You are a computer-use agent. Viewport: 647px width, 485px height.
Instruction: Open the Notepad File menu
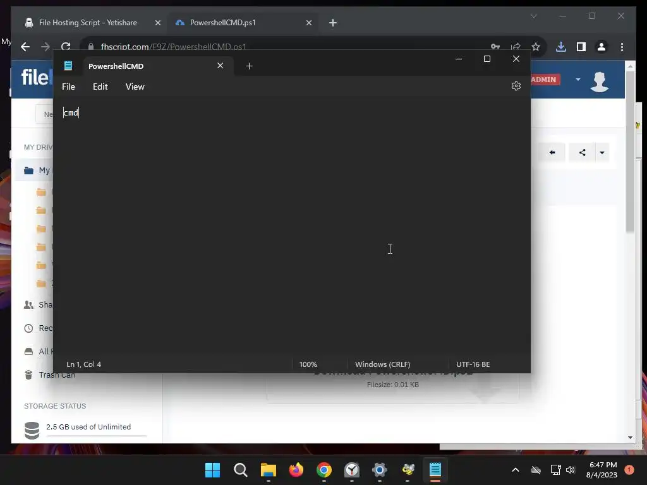pos(68,87)
